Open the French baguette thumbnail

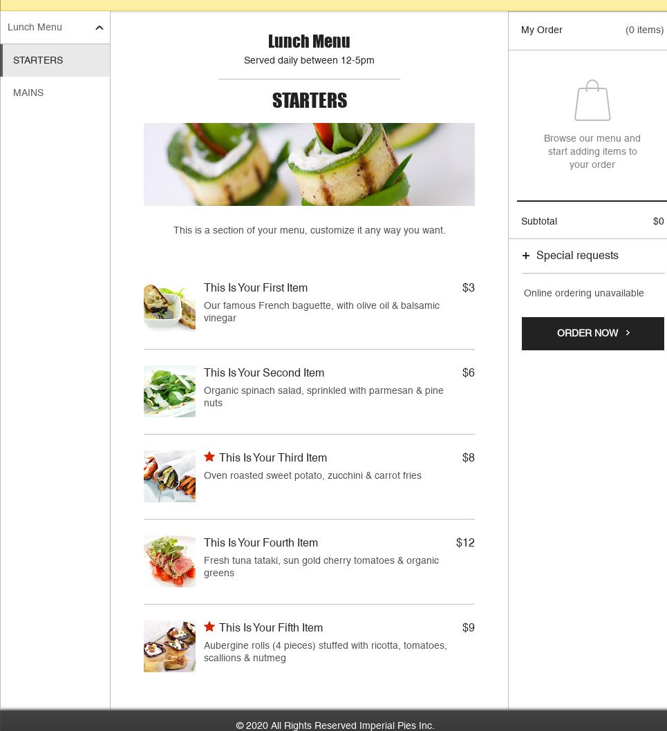click(x=170, y=307)
